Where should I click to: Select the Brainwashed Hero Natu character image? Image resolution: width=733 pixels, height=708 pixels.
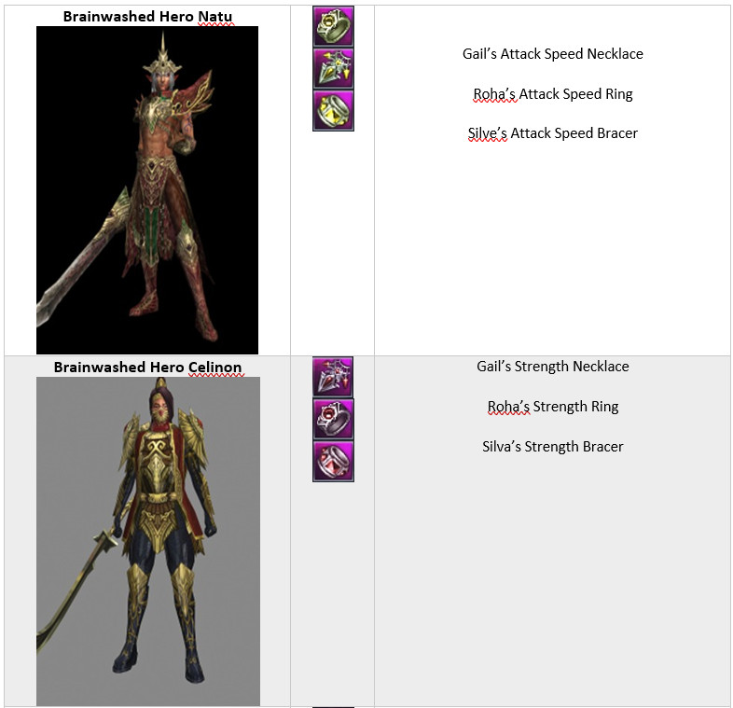(x=147, y=190)
